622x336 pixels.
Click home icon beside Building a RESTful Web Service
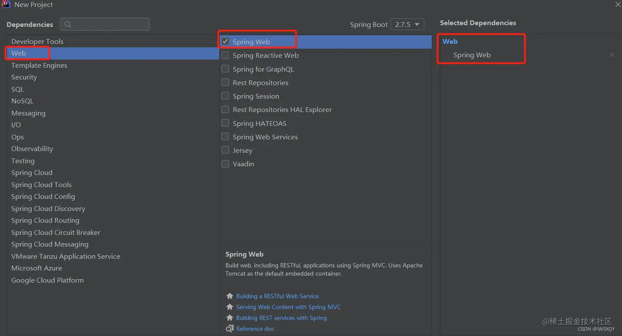[230, 296]
